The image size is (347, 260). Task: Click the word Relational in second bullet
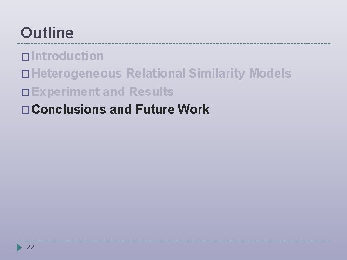pyautogui.click(x=155, y=74)
